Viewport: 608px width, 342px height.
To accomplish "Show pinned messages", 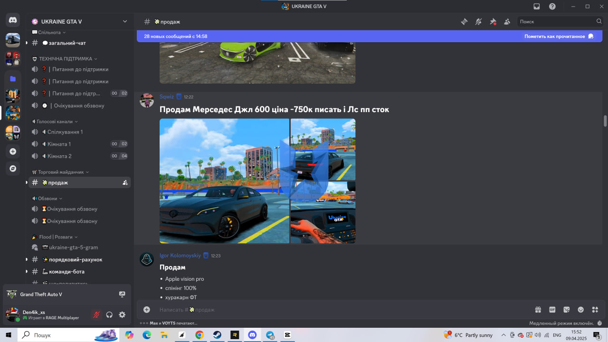I will (493, 22).
